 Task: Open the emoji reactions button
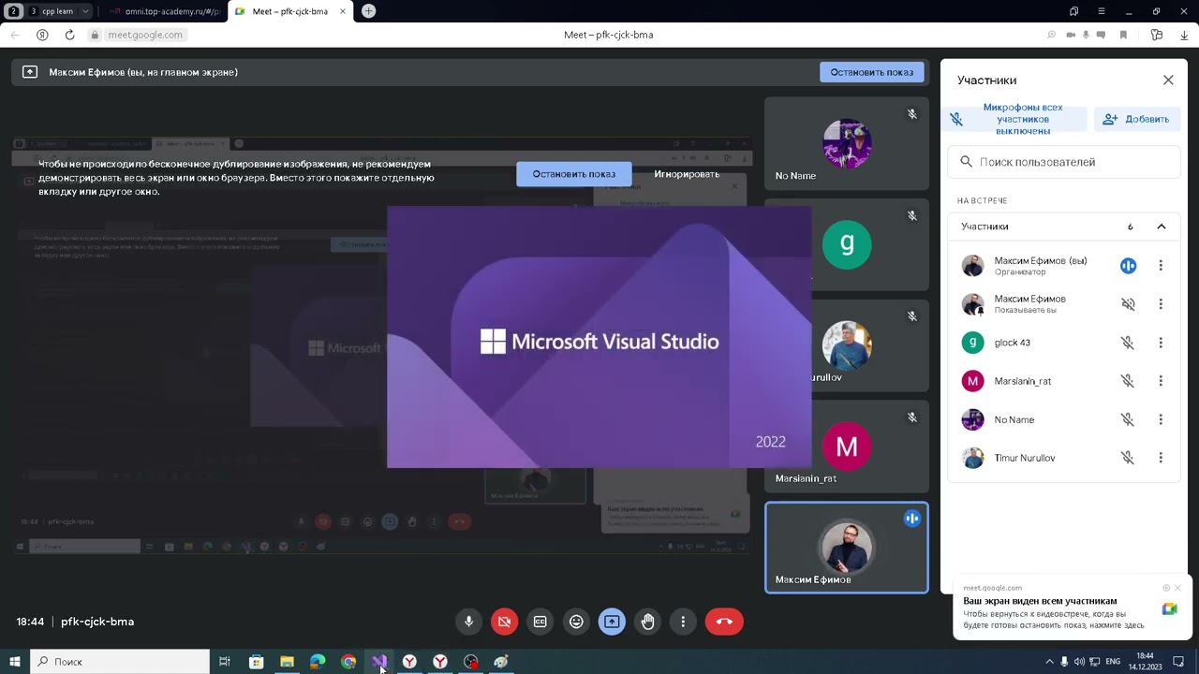coord(576,622)
